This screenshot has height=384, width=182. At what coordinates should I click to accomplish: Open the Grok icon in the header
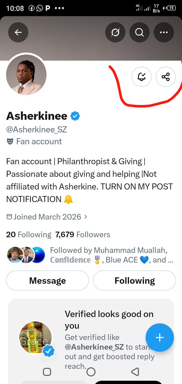(x=115, y=32)
